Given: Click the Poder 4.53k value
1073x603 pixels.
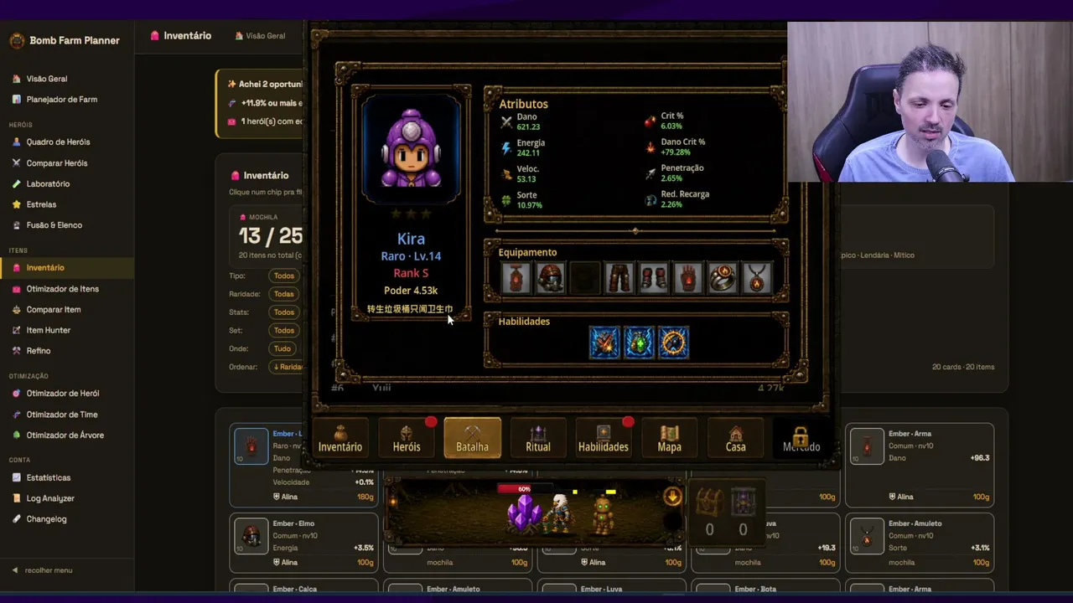Looking at the screenshot, I should tap(411, 291).
